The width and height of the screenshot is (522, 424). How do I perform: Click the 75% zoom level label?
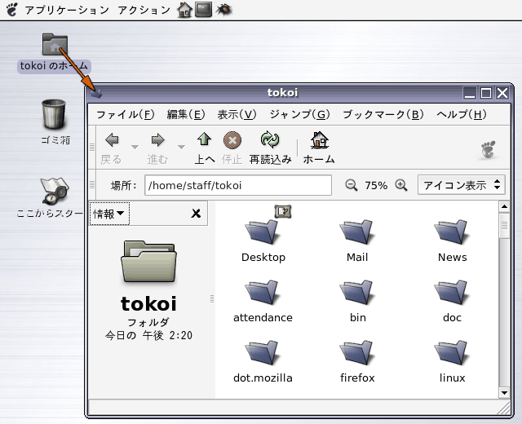point(376,185)
